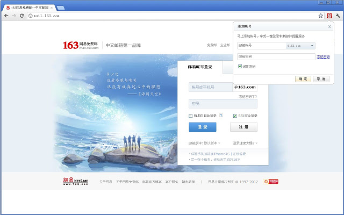Click the blue login button
This screenshot has height=215, width=344.
click(203, 127)
